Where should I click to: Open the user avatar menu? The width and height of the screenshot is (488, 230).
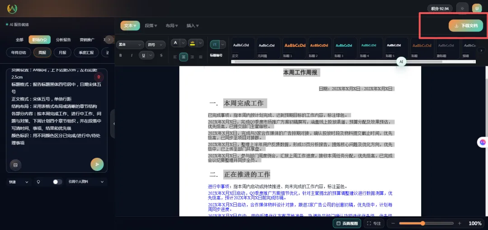(x=477, y=9)
